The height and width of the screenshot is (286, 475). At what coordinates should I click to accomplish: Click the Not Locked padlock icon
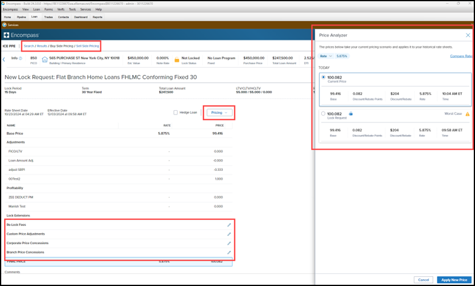pyautogui.click(x=177, y=59)
